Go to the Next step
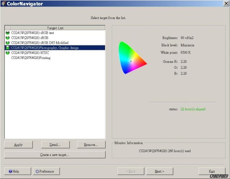The image size is (230, 179). (160, 171)
